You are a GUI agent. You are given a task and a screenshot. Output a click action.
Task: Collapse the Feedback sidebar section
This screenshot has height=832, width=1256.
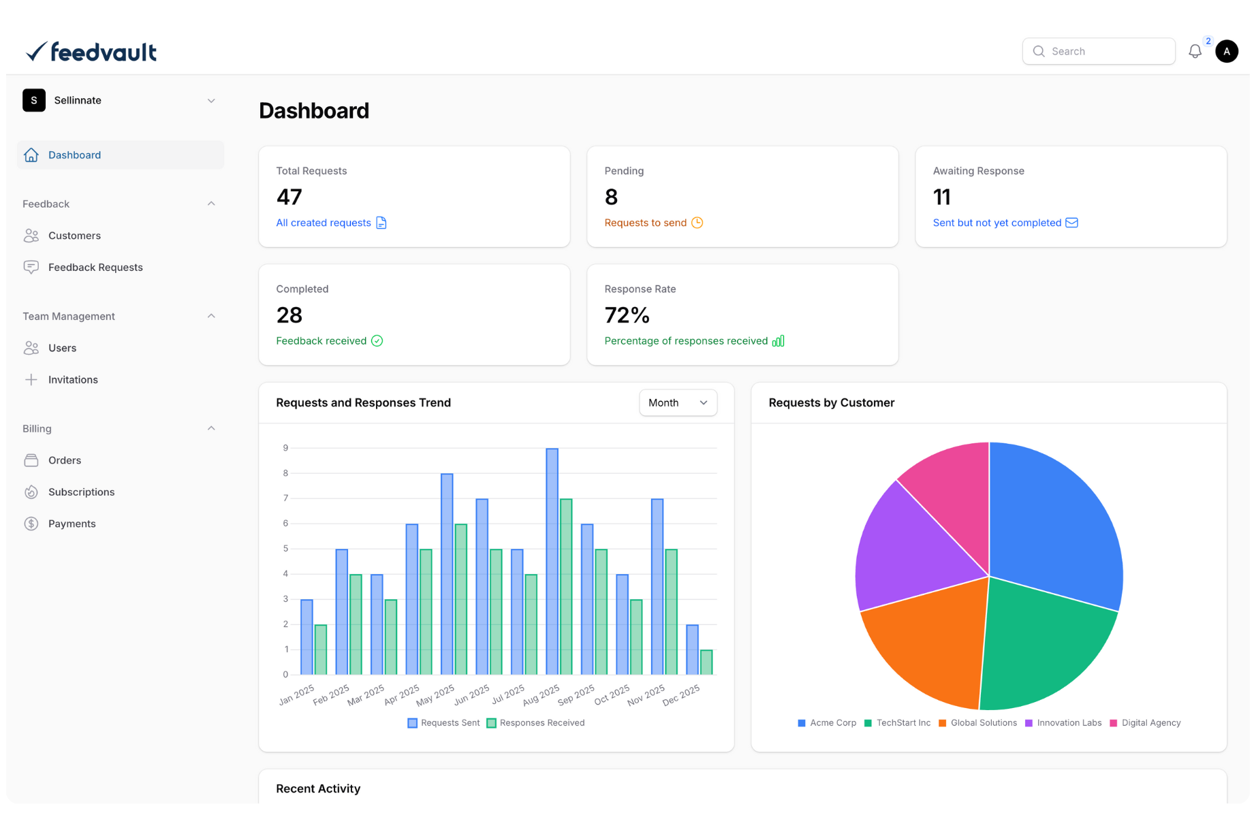point(211,204)
